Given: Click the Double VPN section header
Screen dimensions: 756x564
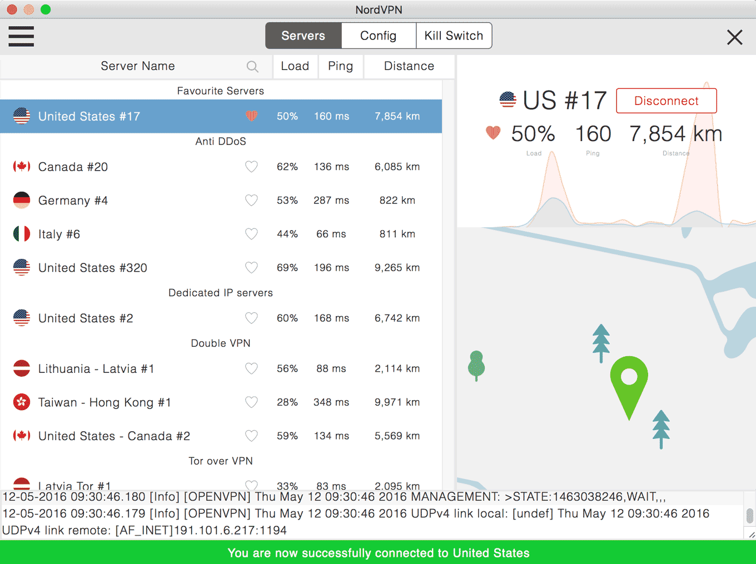Looking at the screenshot, I should [x=221, y=343].
